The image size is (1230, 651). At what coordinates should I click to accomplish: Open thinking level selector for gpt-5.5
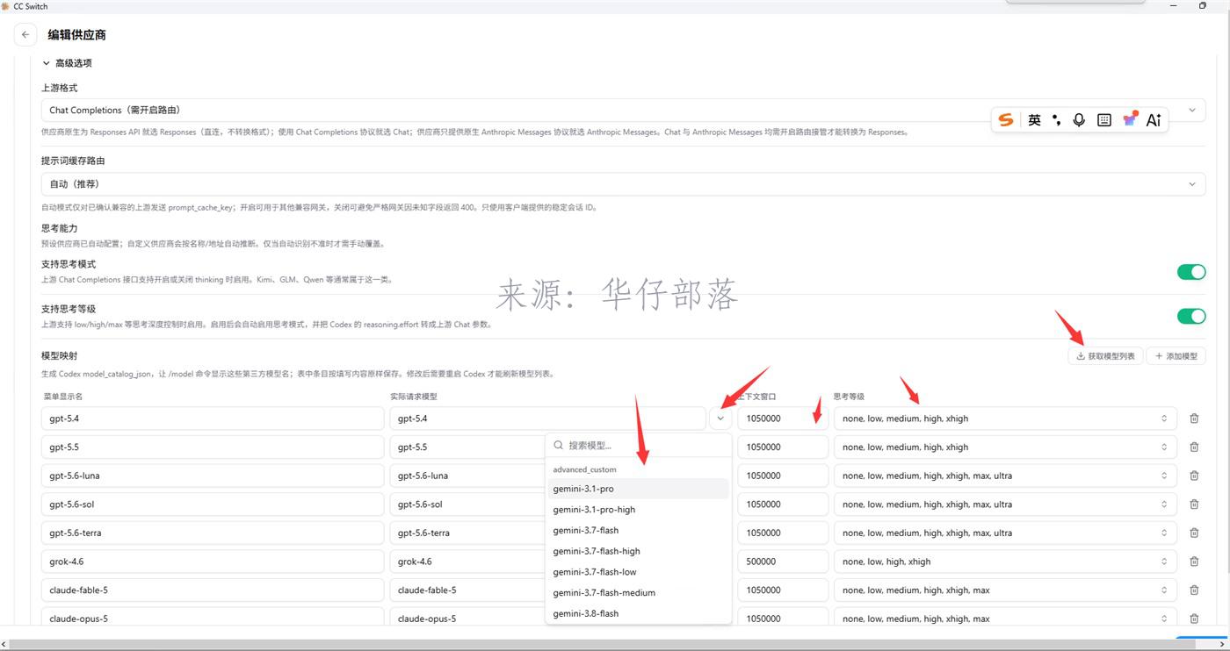click(1005, 447)
